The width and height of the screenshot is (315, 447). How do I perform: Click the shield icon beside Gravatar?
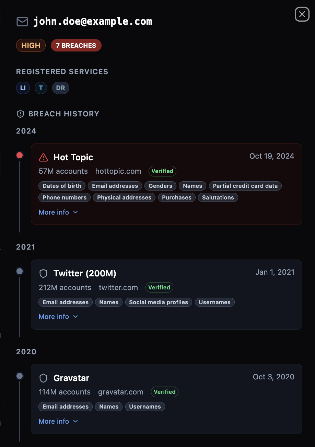point(43,378)
